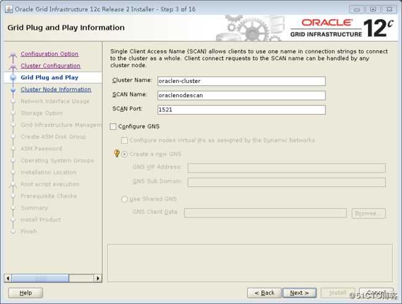The width and height of the screenshot is (402, 304).
Task: Open Configuration Option step link
Action: point(49,54)
